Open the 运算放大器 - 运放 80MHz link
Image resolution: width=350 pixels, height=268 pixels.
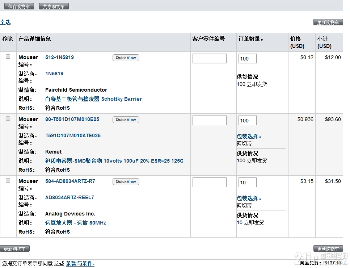(76, 223)
